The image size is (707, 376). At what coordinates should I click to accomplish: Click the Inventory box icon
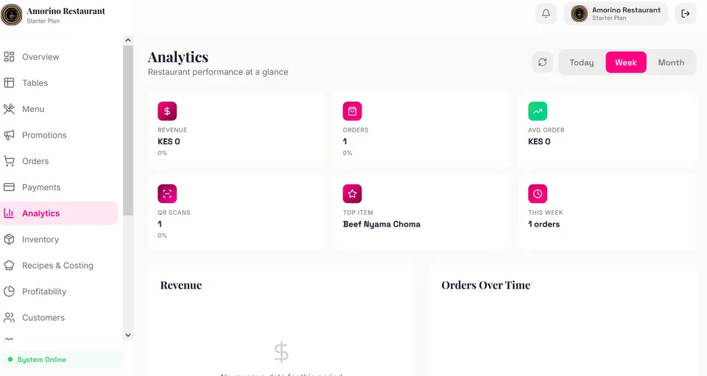pyautogui.click(x=9, y=240)
